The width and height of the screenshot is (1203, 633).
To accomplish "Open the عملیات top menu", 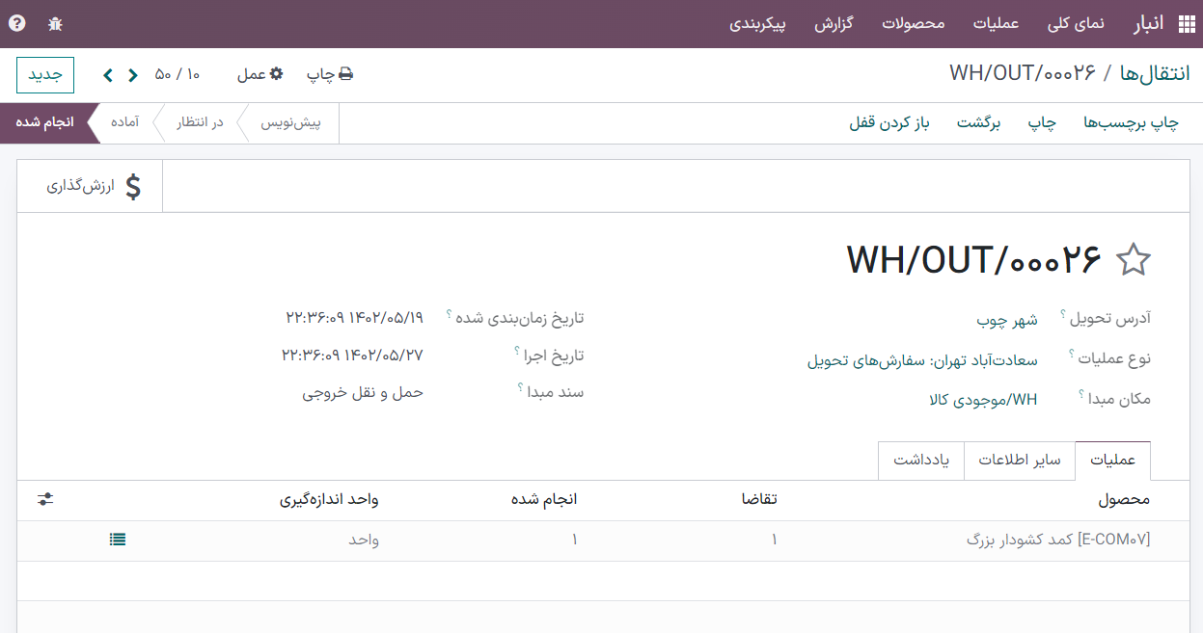I will (997, 24).
